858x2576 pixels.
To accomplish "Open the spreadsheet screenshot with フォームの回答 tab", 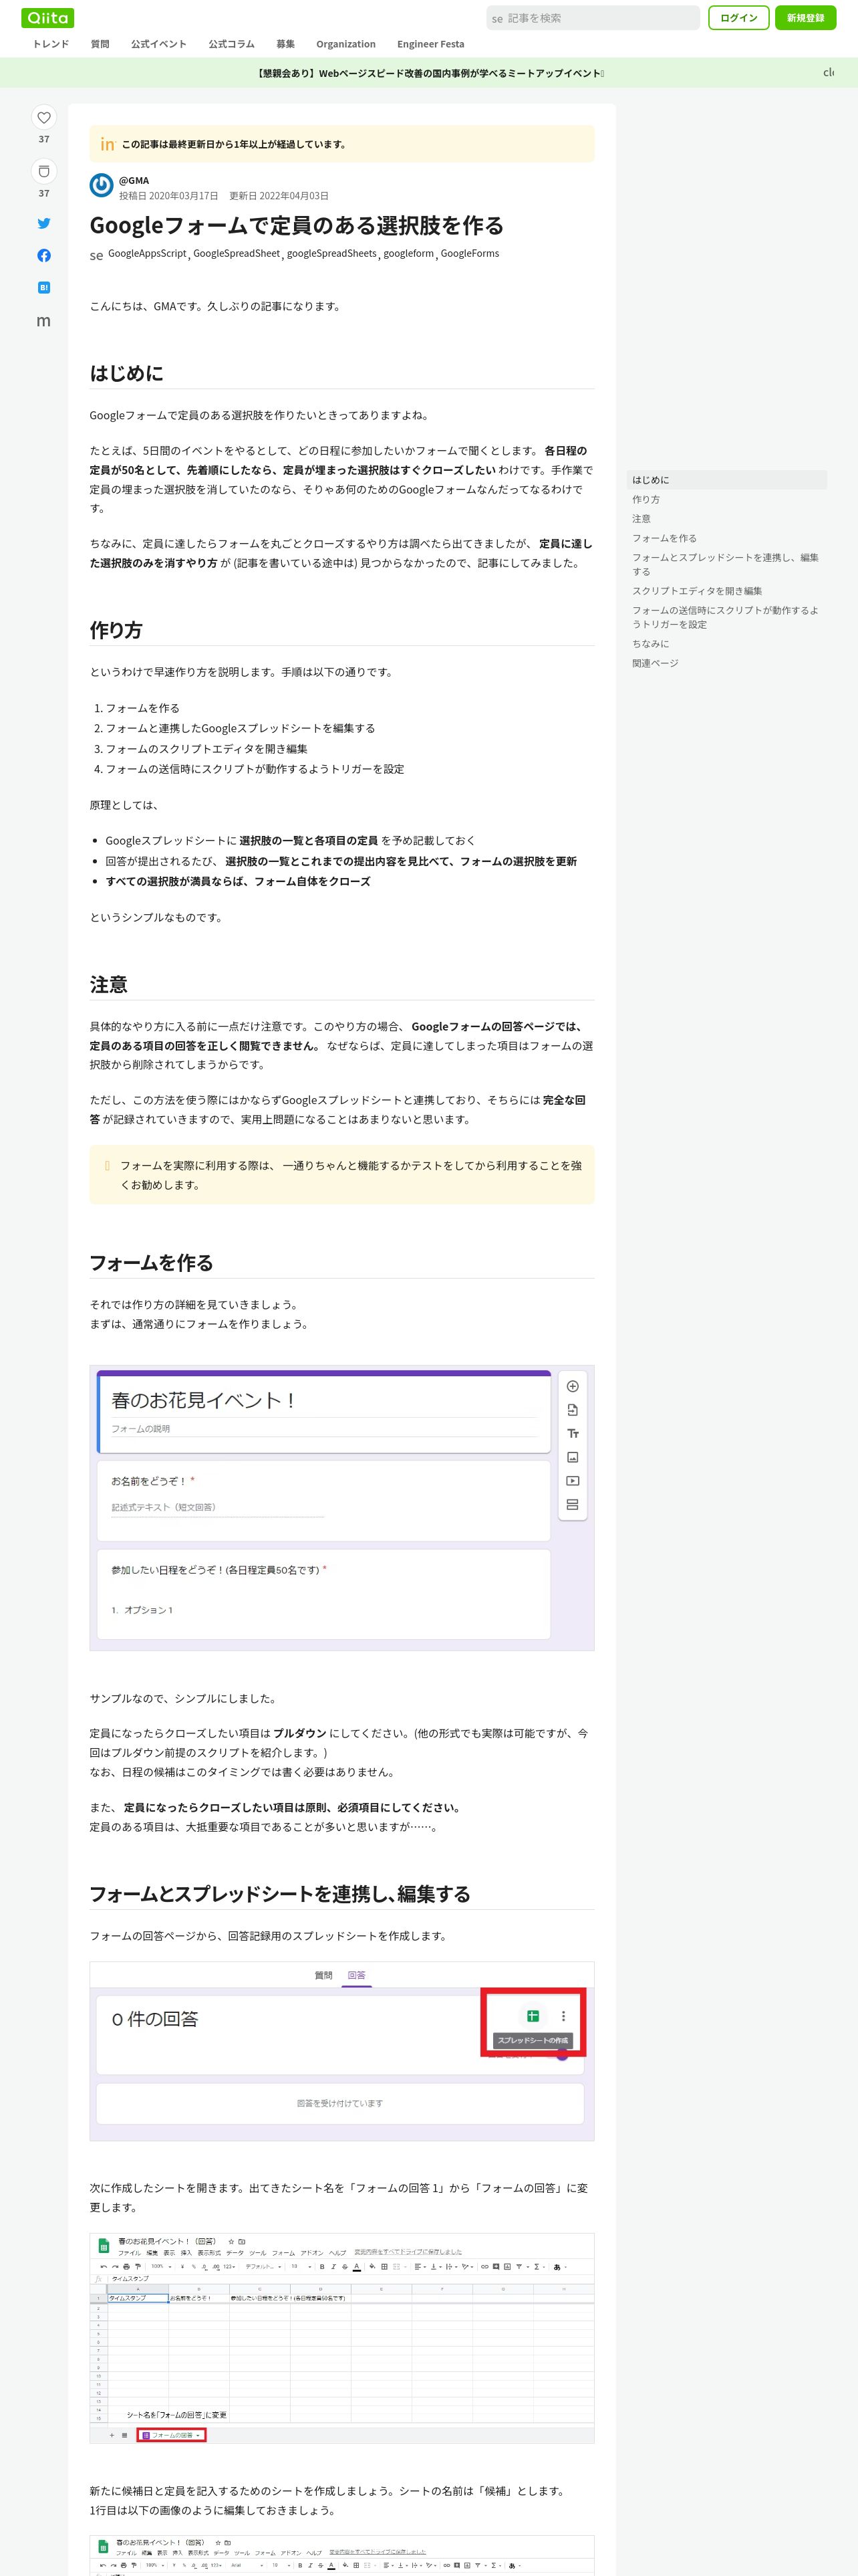I will point(341,2338).
